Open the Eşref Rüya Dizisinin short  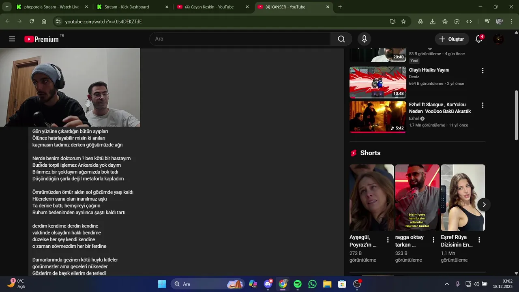[463, 198]
